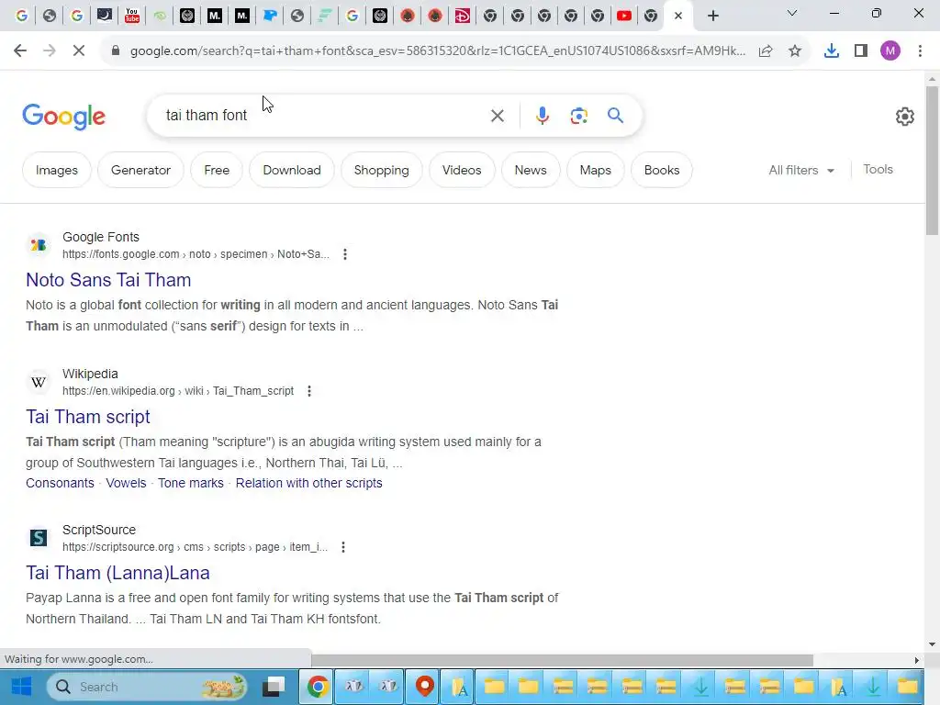Open Tai Tham script Wikipedia result

pyautogui.click(x=88, y=417)
